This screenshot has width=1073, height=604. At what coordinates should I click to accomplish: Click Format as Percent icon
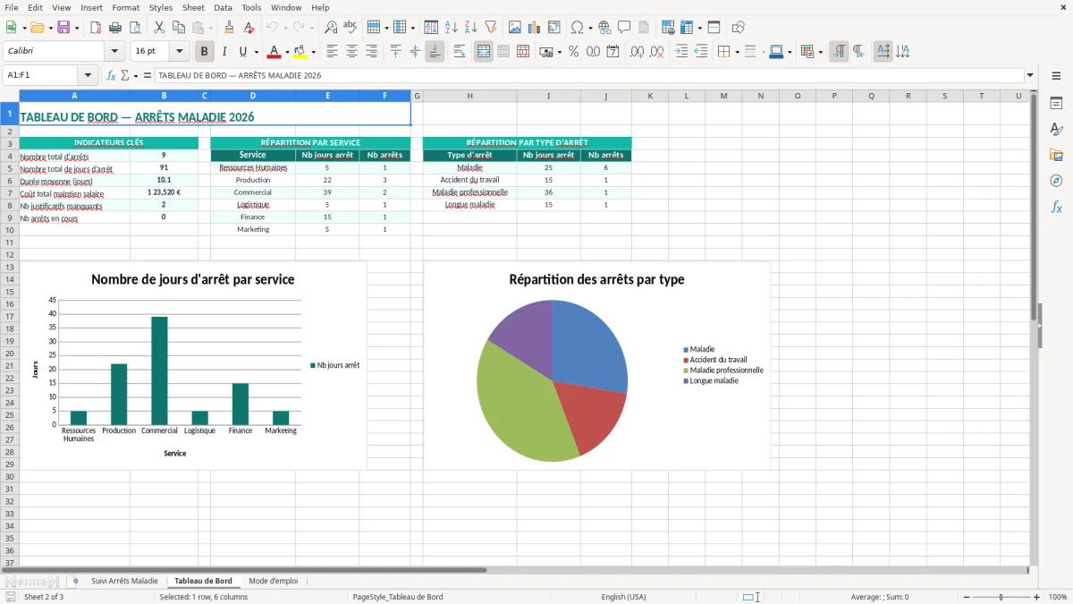[574, 52]
